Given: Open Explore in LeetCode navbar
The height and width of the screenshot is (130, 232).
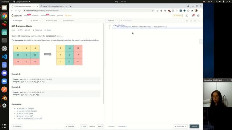Looking at the screenshot, I should click(26, 16).
